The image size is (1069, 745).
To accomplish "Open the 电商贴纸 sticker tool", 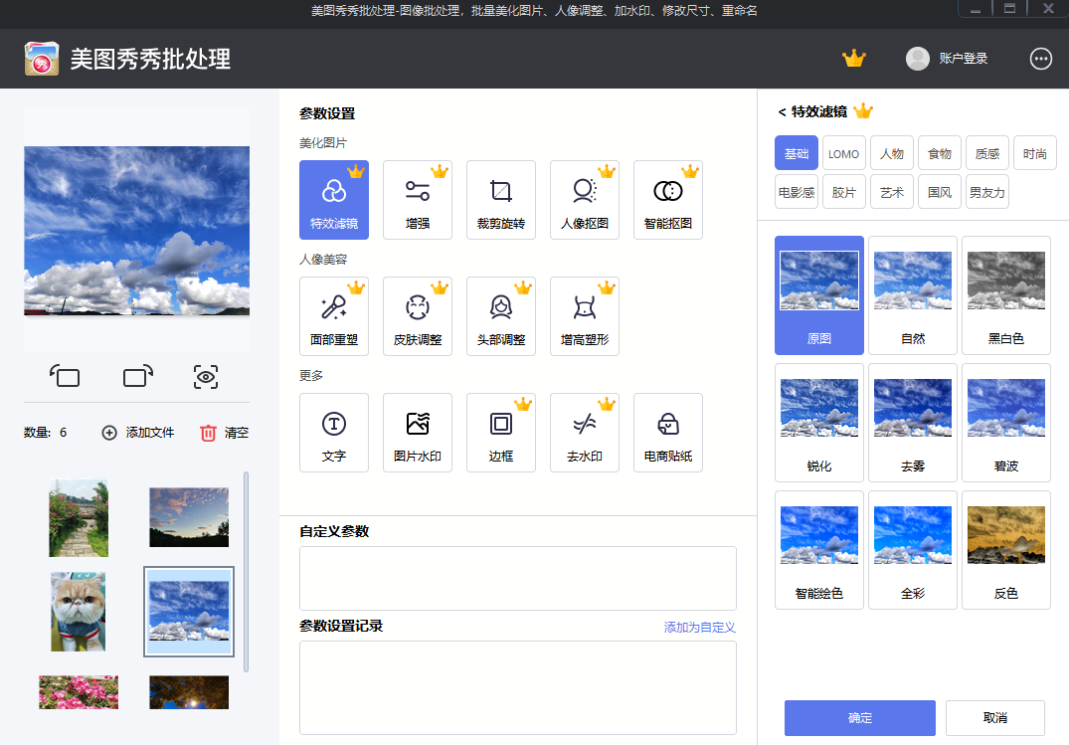I will pos(668,432).
